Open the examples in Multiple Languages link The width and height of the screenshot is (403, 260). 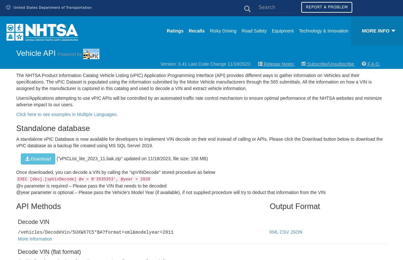(66, 114)
